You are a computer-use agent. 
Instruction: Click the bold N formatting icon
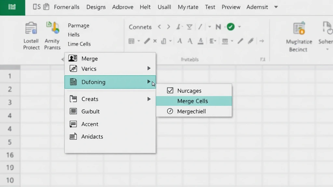(218, 27)
